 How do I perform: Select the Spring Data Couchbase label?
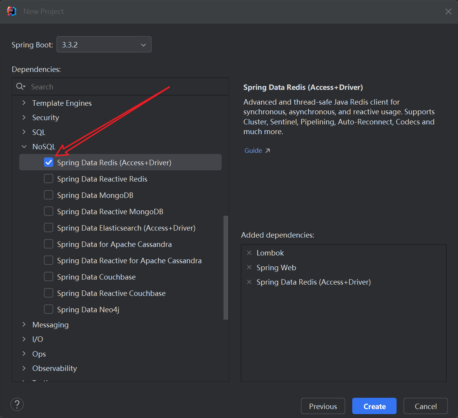(96, 277)
